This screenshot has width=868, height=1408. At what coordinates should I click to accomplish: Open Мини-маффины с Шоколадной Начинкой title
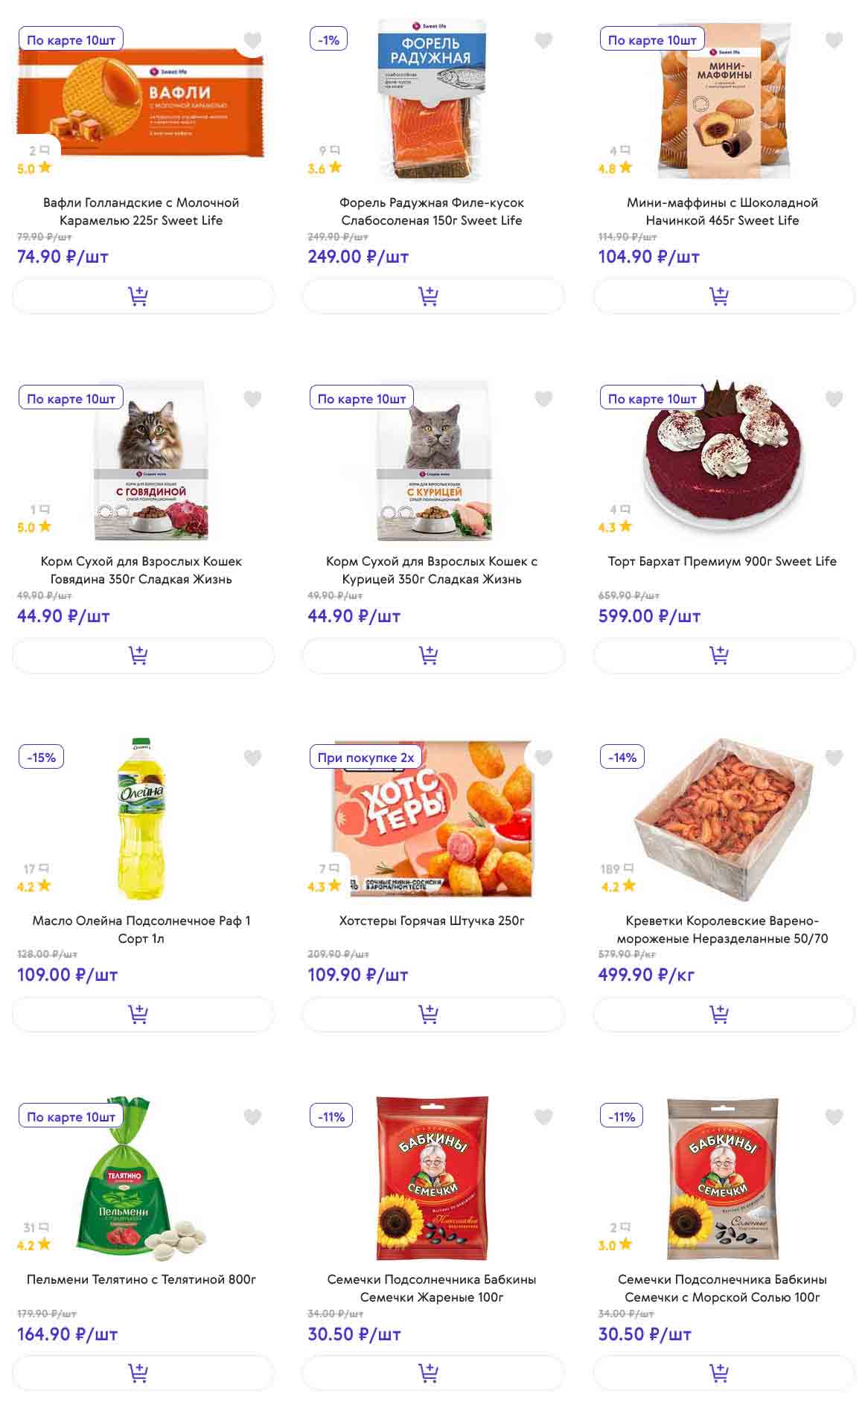722,211
